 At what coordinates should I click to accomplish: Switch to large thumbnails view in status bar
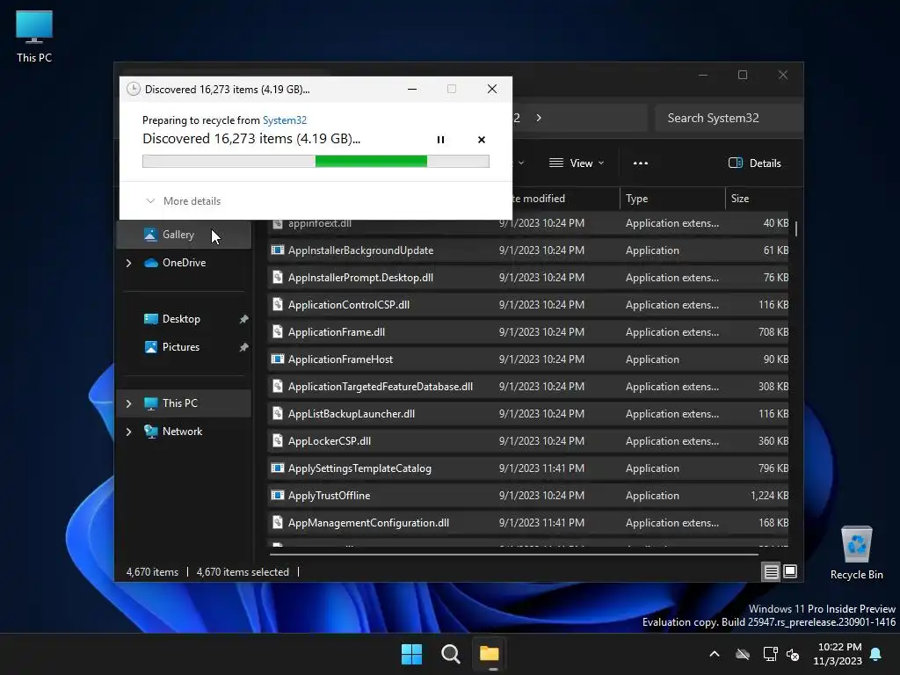tap(790, 571)
